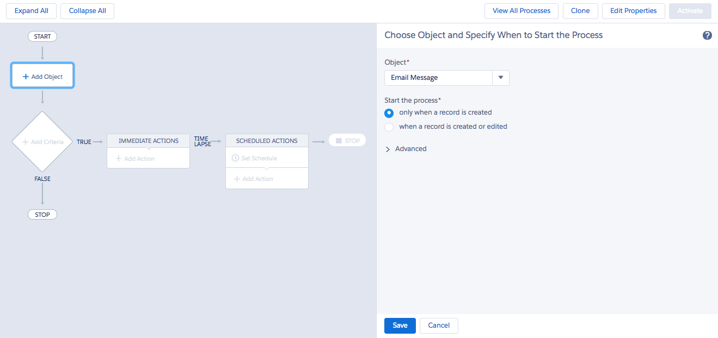Open the Process Builder help icon
718x338 pixels.
click(707, 35)
